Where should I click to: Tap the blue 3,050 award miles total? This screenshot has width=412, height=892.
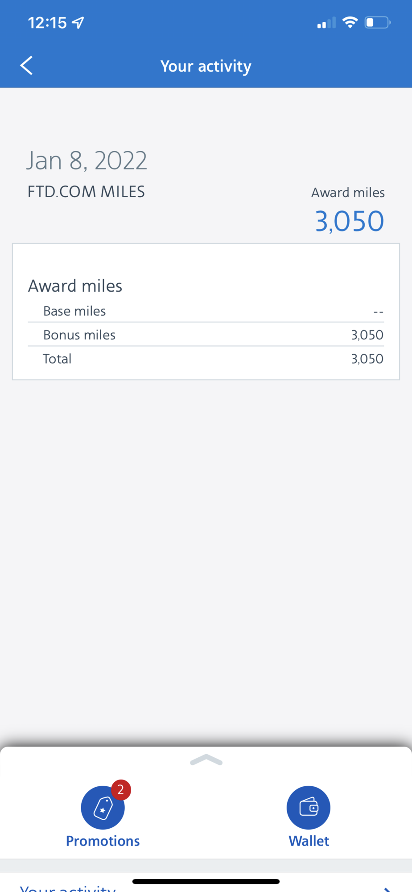click(350, 221)
